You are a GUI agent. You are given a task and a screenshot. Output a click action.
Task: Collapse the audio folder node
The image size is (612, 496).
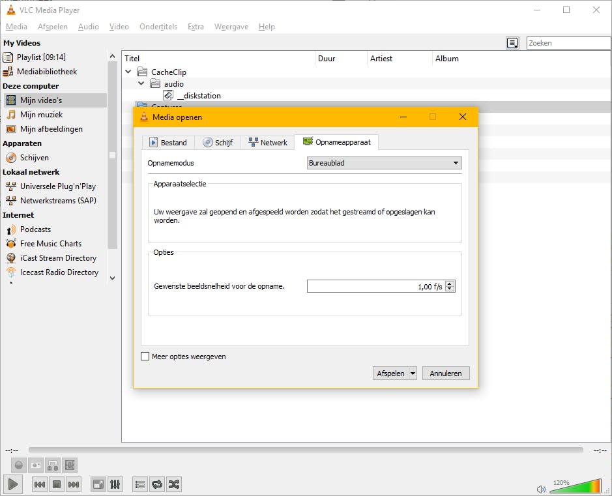(x=141, y=83)
